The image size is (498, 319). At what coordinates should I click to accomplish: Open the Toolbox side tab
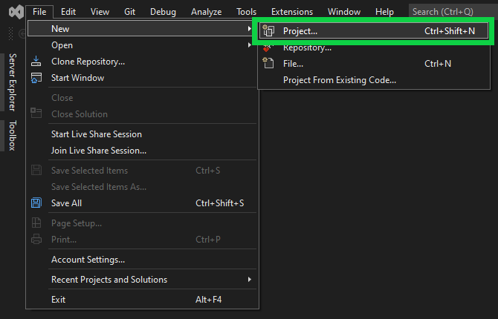click(x=12, y=136)
